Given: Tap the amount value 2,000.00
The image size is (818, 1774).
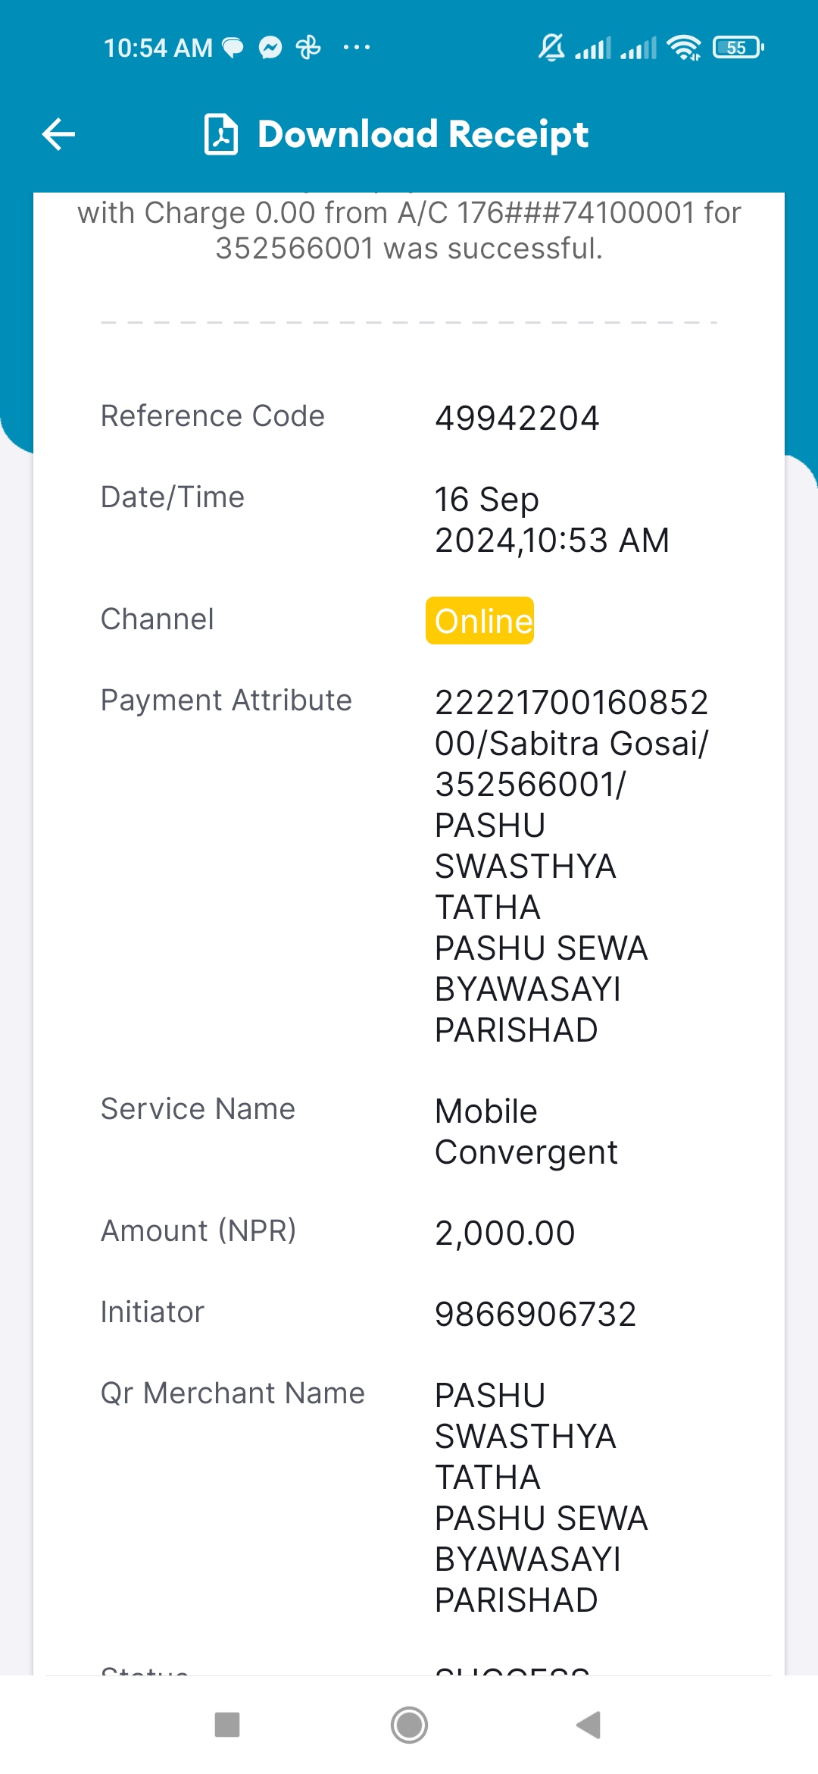Looking at the screenshot, I should (505, 1233).
